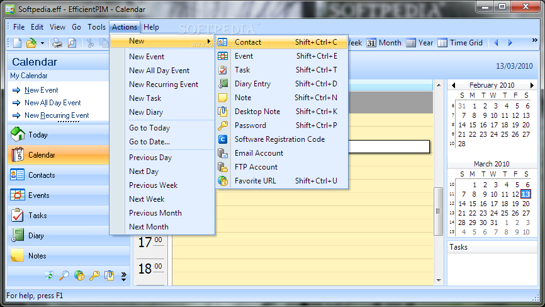The width and height of the screenshot is (545, 307).
Task: Open the dropdown arrow beside Open folder icon
Action: coord(42,43)
